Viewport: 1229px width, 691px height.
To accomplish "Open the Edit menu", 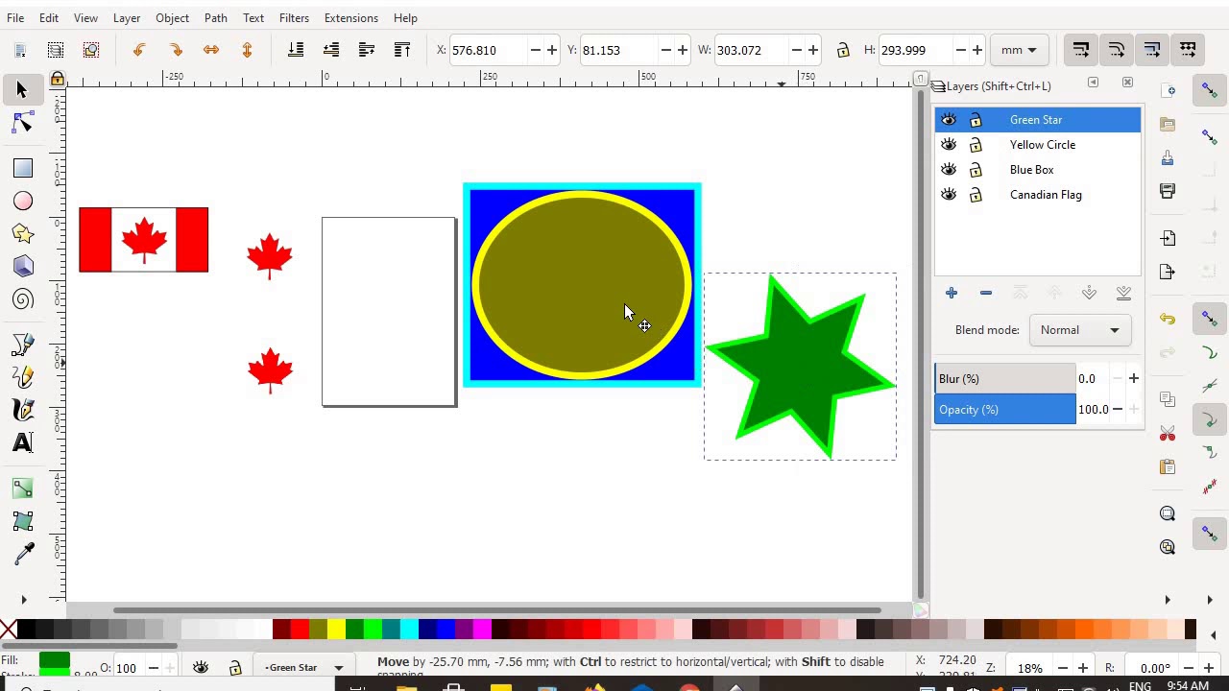I will 49,18.
